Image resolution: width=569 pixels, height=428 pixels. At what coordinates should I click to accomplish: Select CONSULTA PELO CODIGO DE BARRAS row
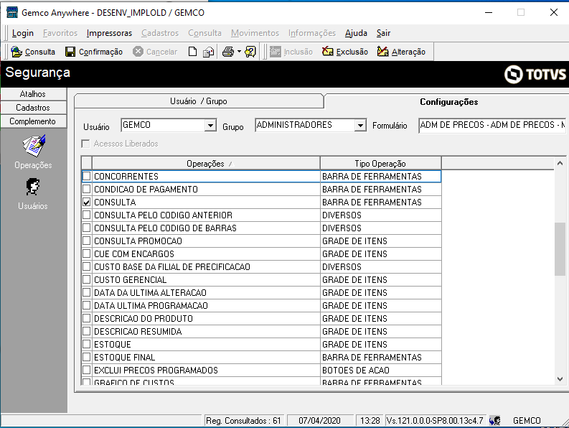coord(261,228)
